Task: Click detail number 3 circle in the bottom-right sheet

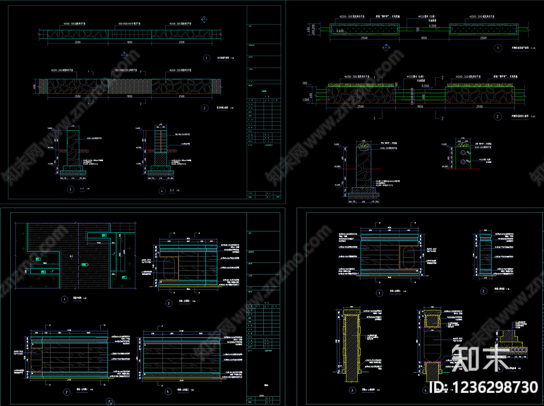Action: (352, 390)
